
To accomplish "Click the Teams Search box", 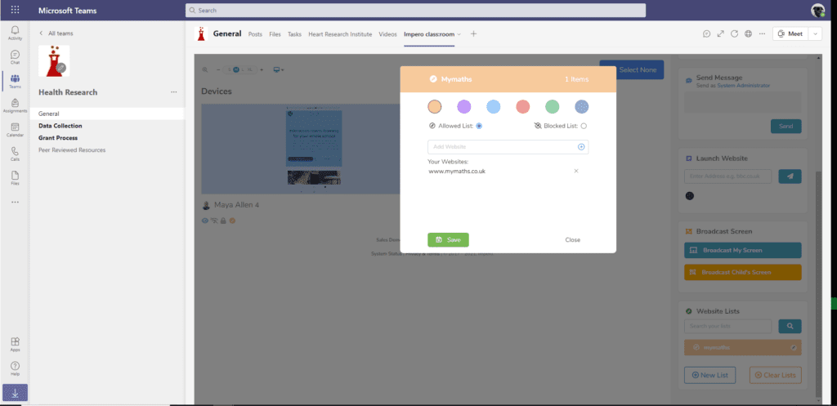I will tap(415, 10).
